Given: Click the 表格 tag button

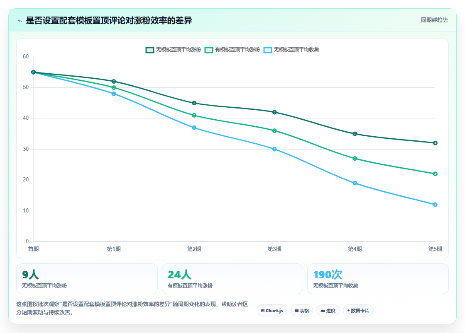Looking at the screenshot, I should 301,311.
